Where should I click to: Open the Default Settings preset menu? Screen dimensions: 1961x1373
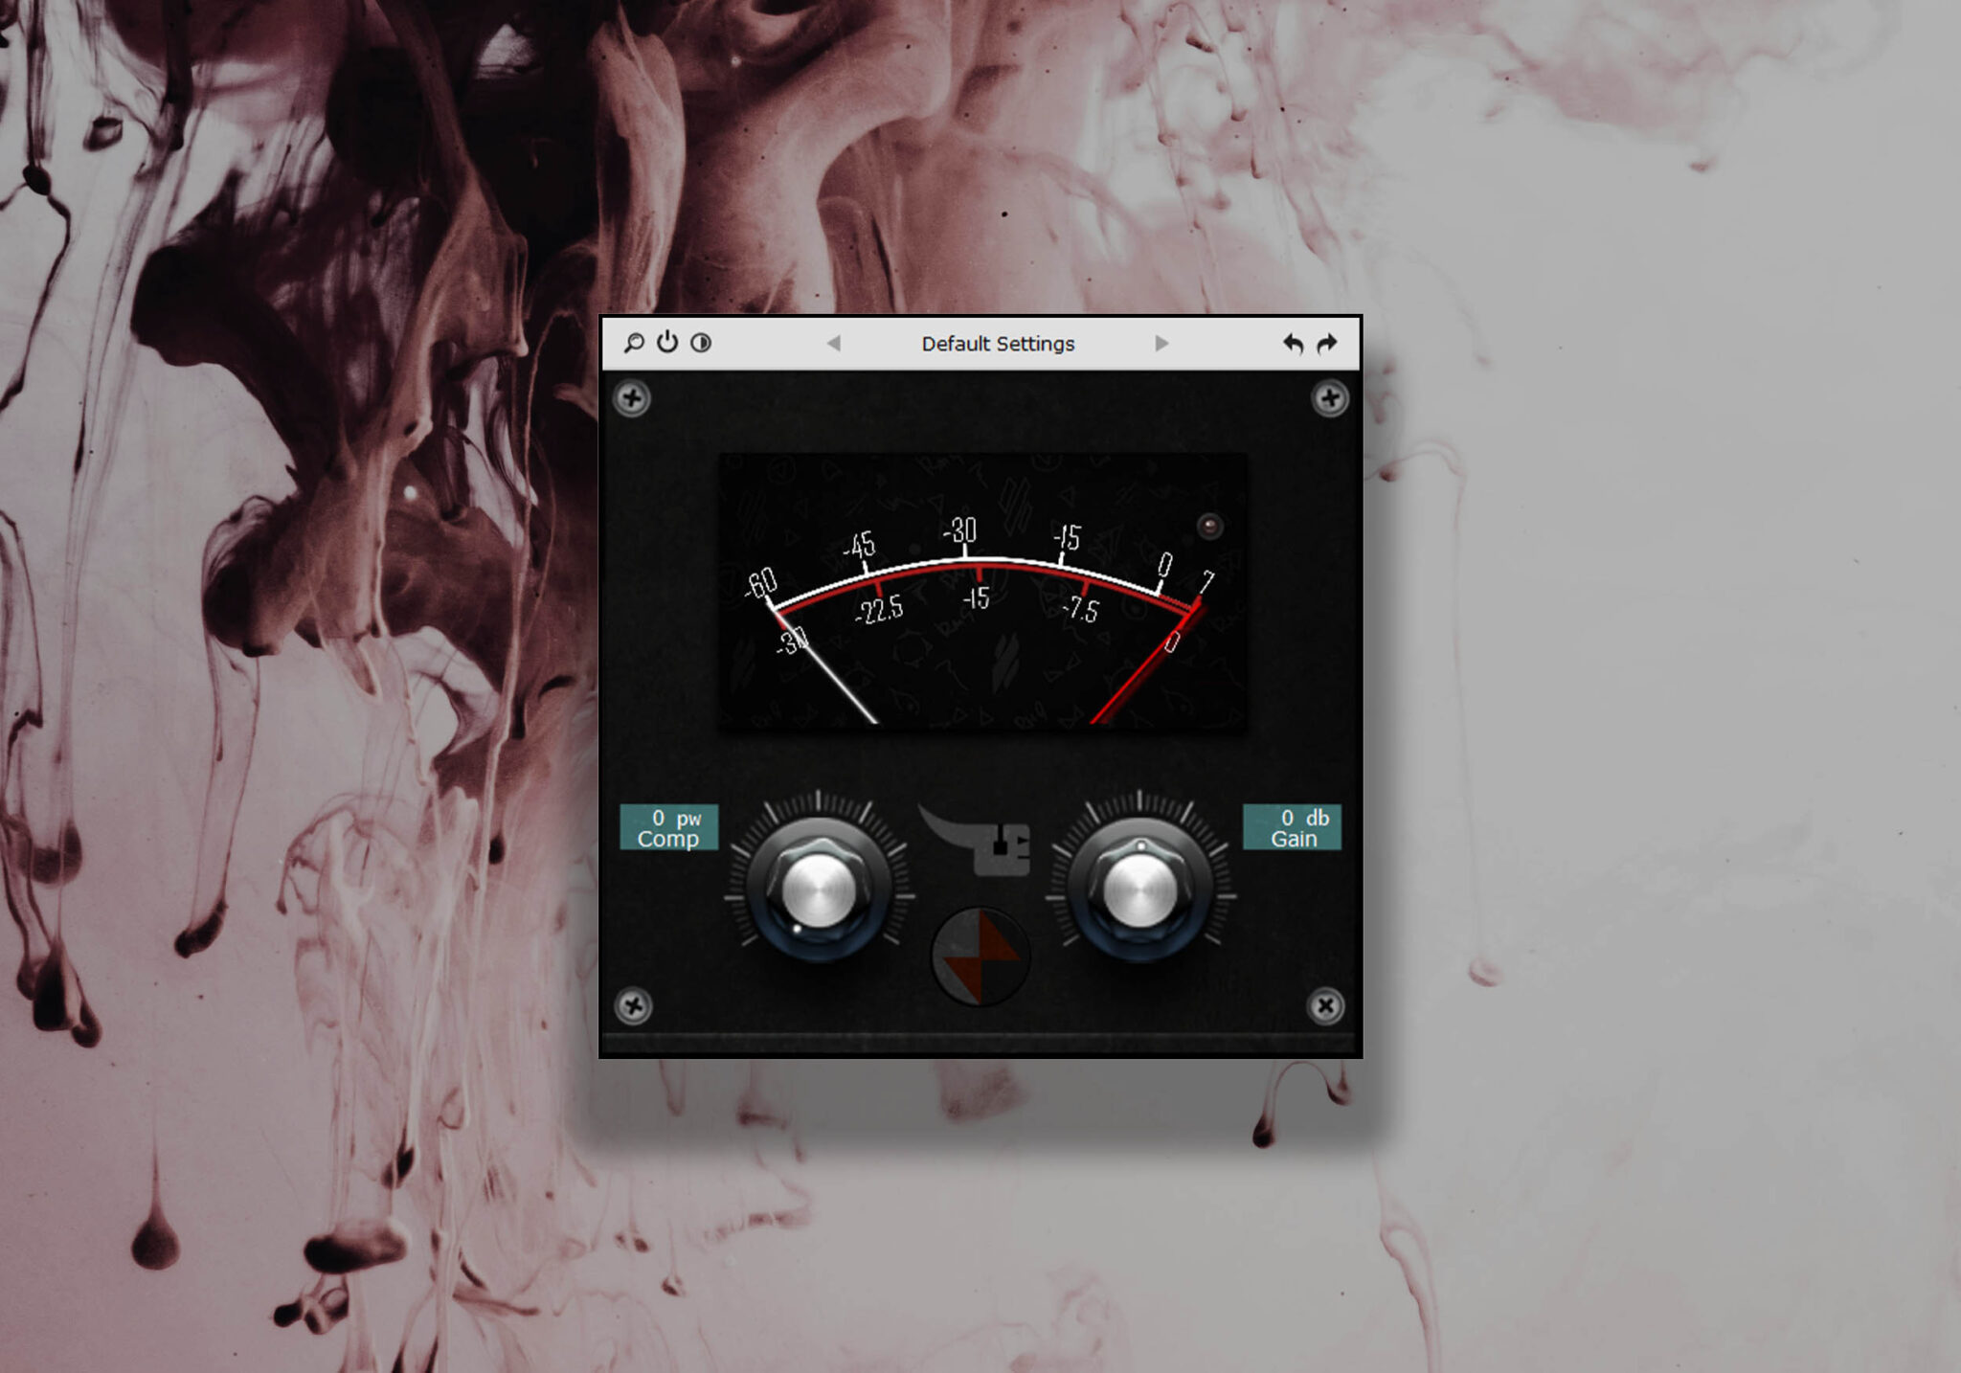(998, 344)
